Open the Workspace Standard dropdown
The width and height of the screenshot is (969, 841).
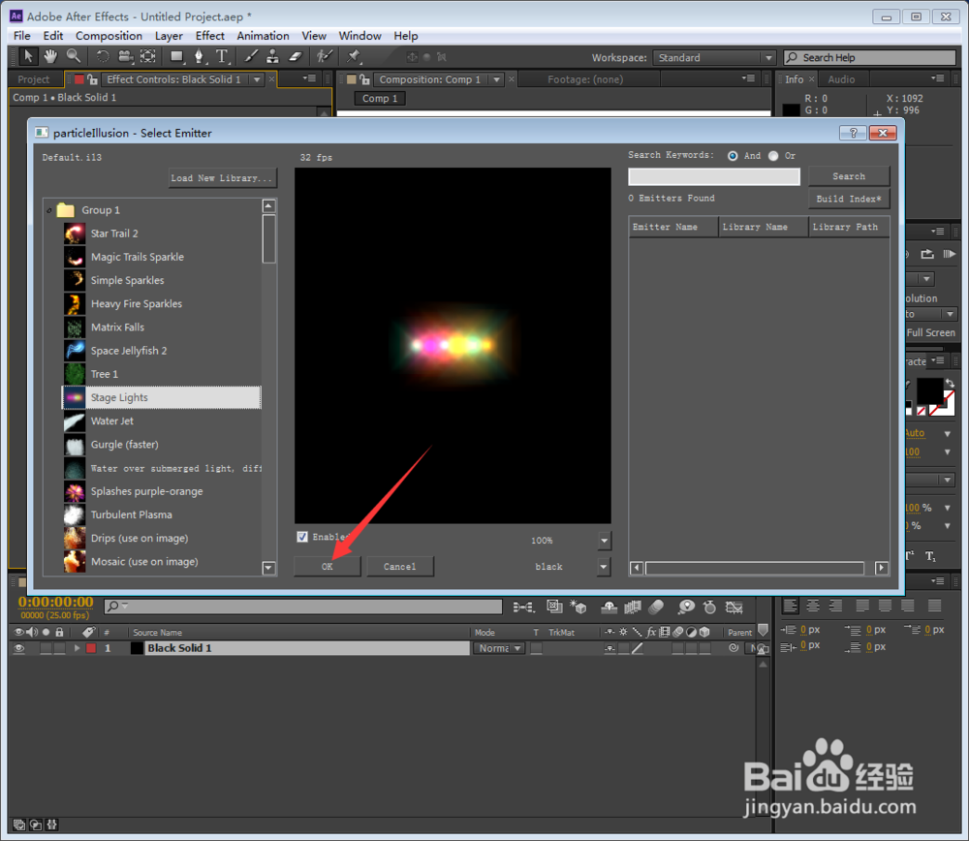(714, 57)
